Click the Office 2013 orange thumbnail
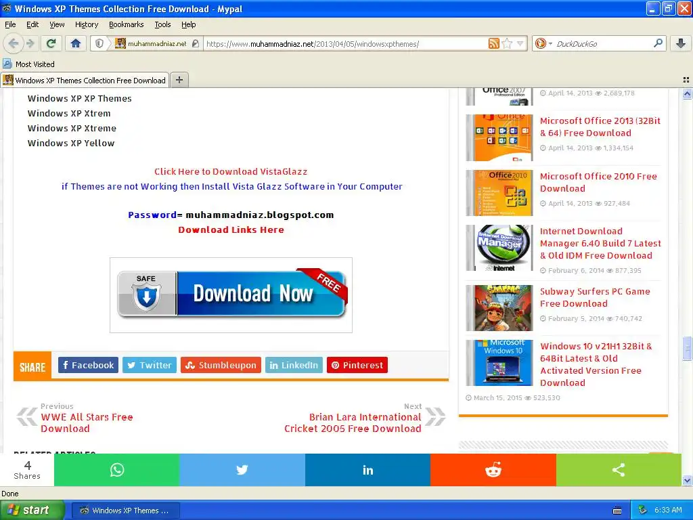Image resolution: width=693 pixels, height=520 pixels. coord(499,137)
